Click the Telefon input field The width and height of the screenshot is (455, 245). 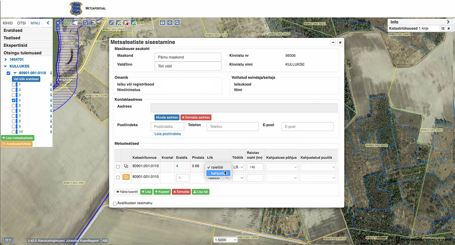(x=232, y=127)
